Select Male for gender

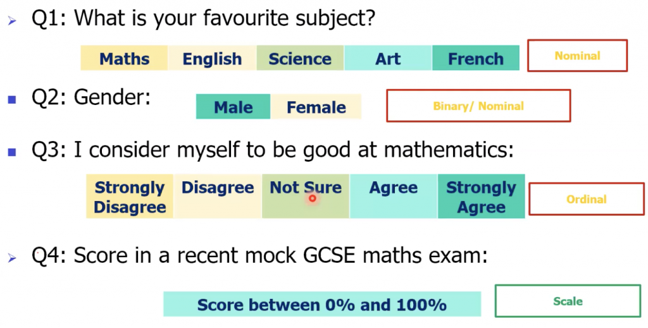(233, 107)
